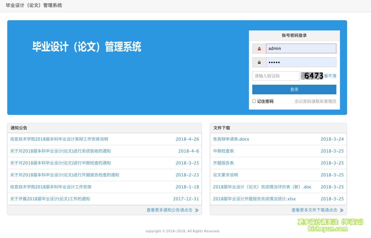Screen dimensions: 371x238
Task: Click the double chevron after 查看更多文件下载请点击
Action: tap(342, 210)
